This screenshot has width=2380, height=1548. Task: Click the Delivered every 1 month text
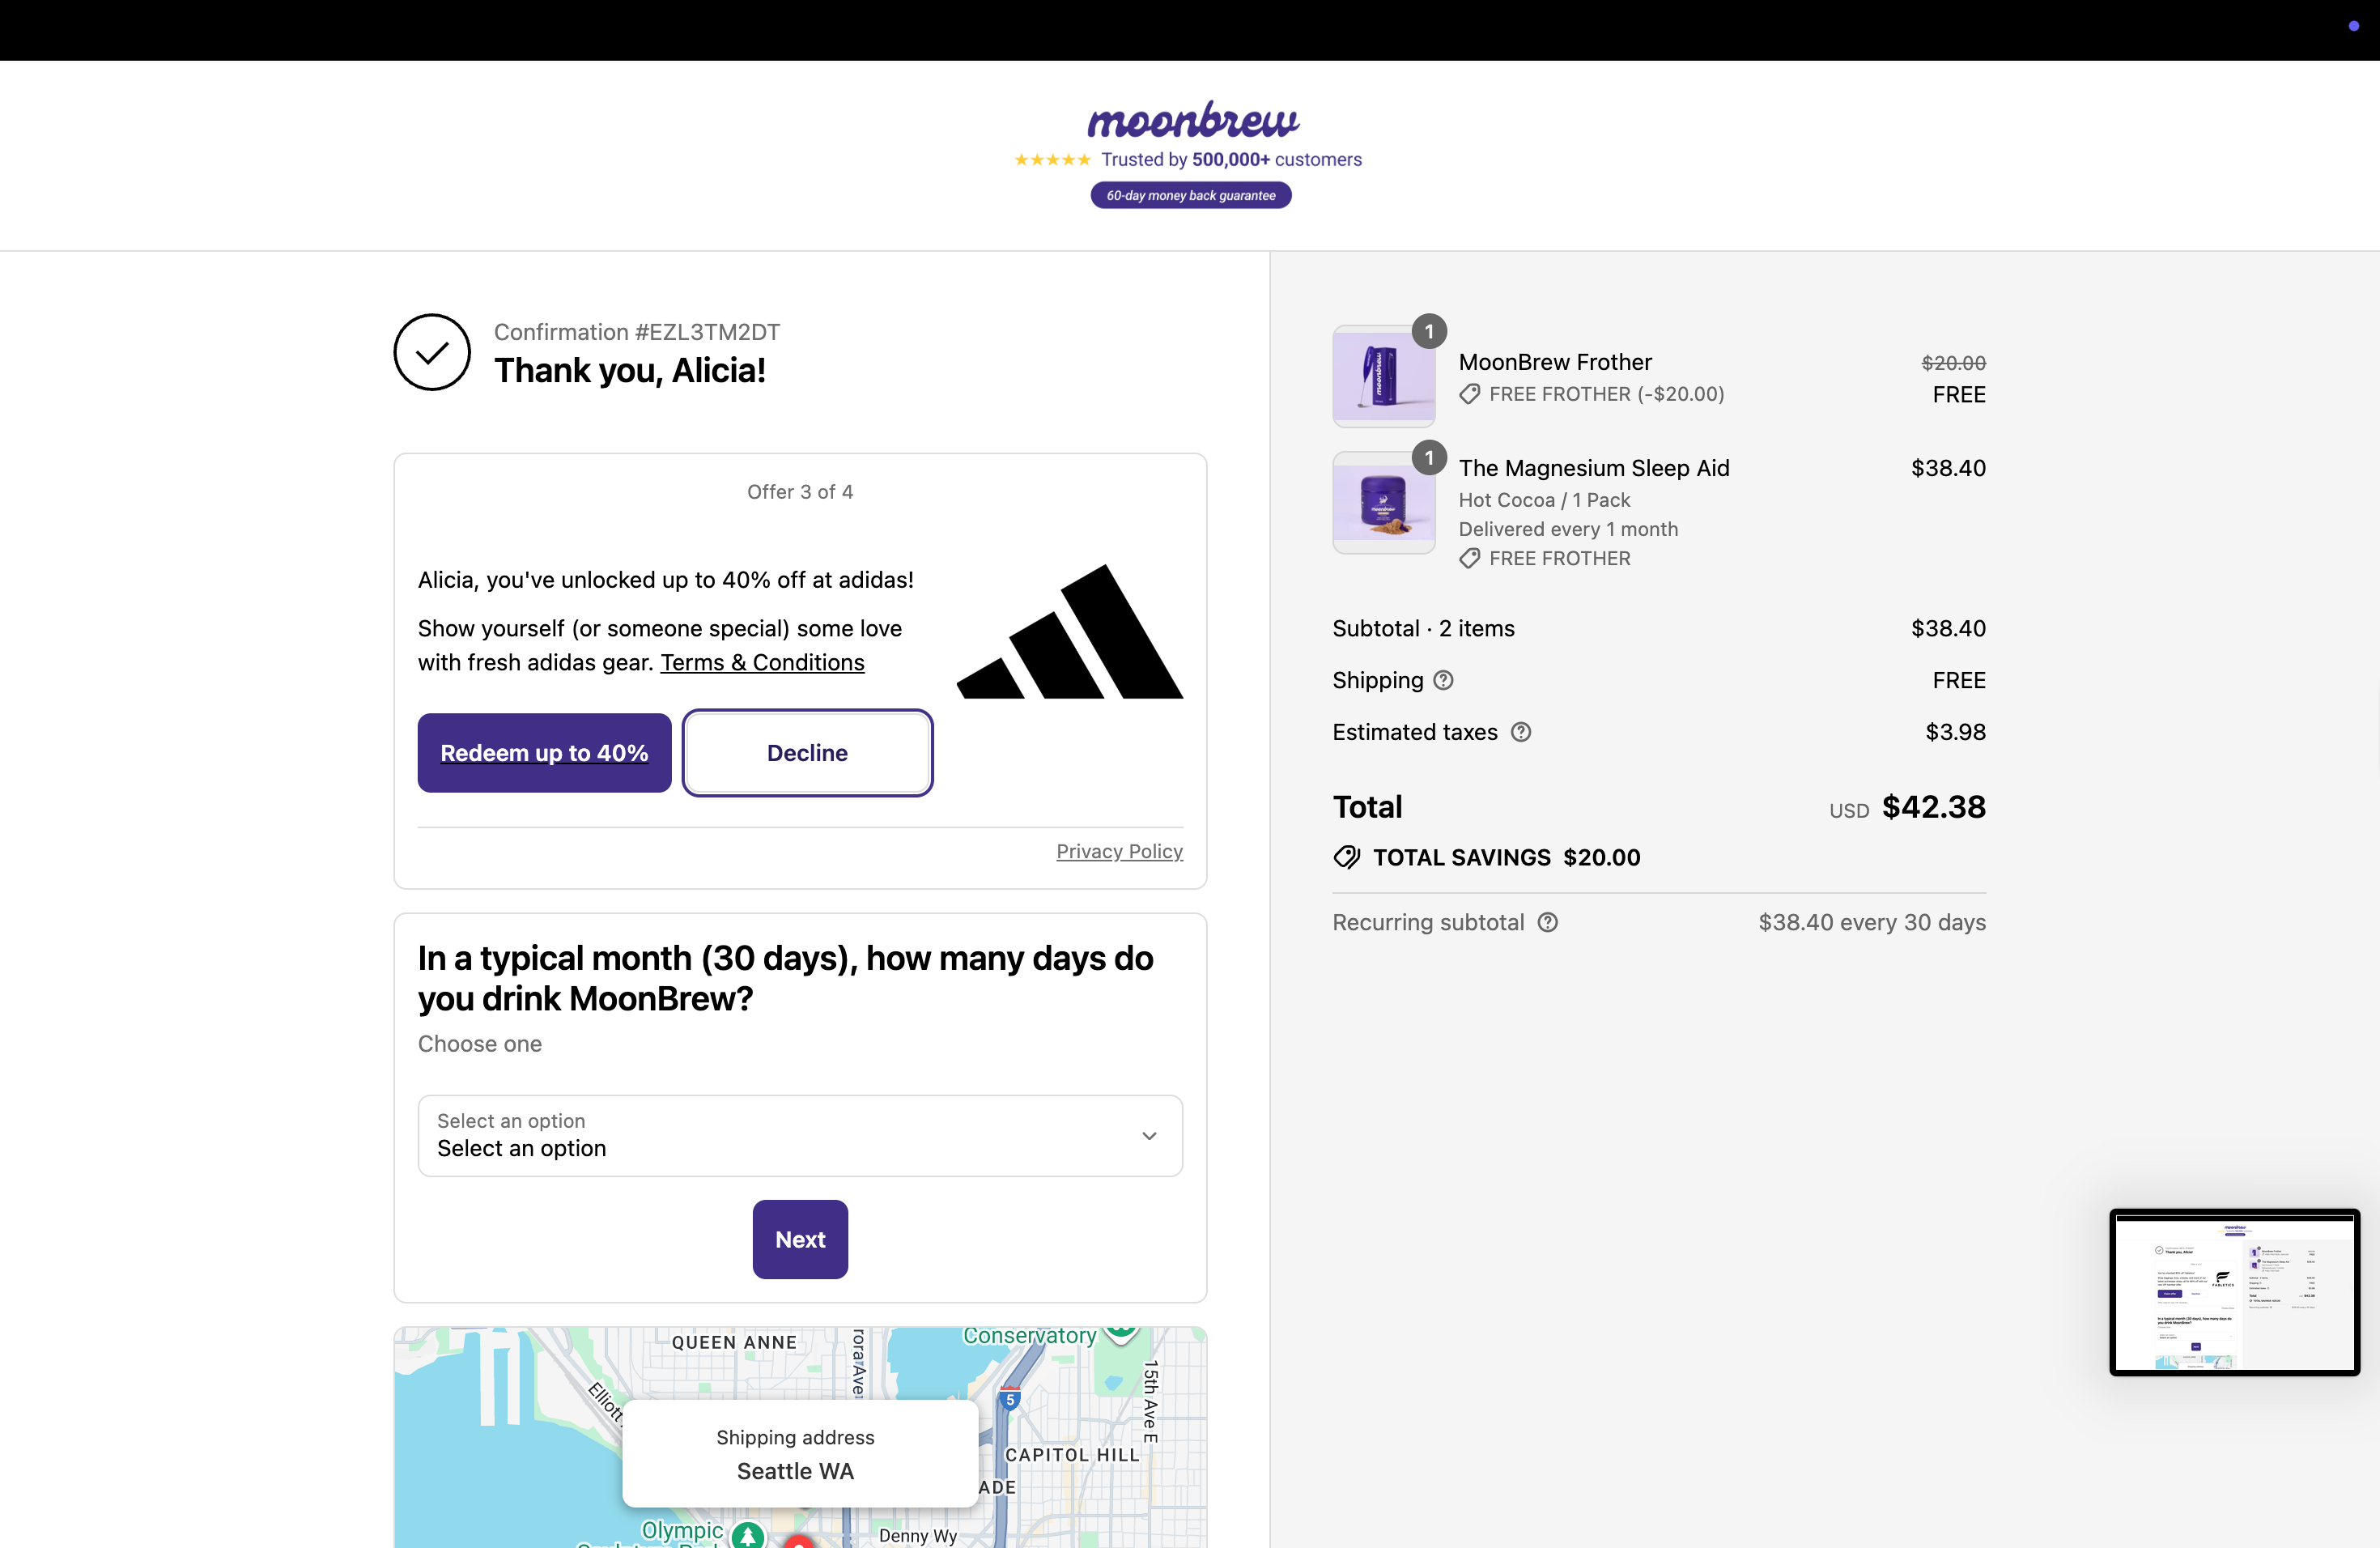click(x=1568, y=529)
